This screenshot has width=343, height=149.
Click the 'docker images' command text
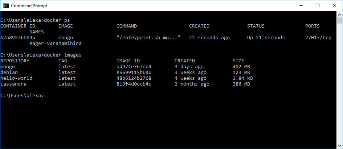63,55
